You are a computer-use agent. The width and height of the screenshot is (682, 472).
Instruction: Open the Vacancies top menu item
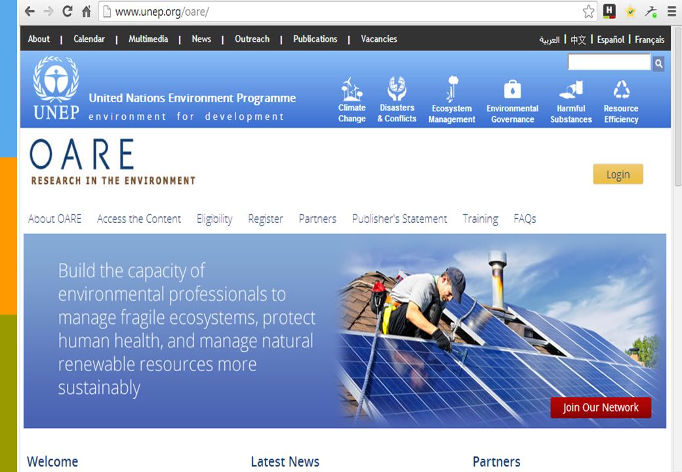379,39
